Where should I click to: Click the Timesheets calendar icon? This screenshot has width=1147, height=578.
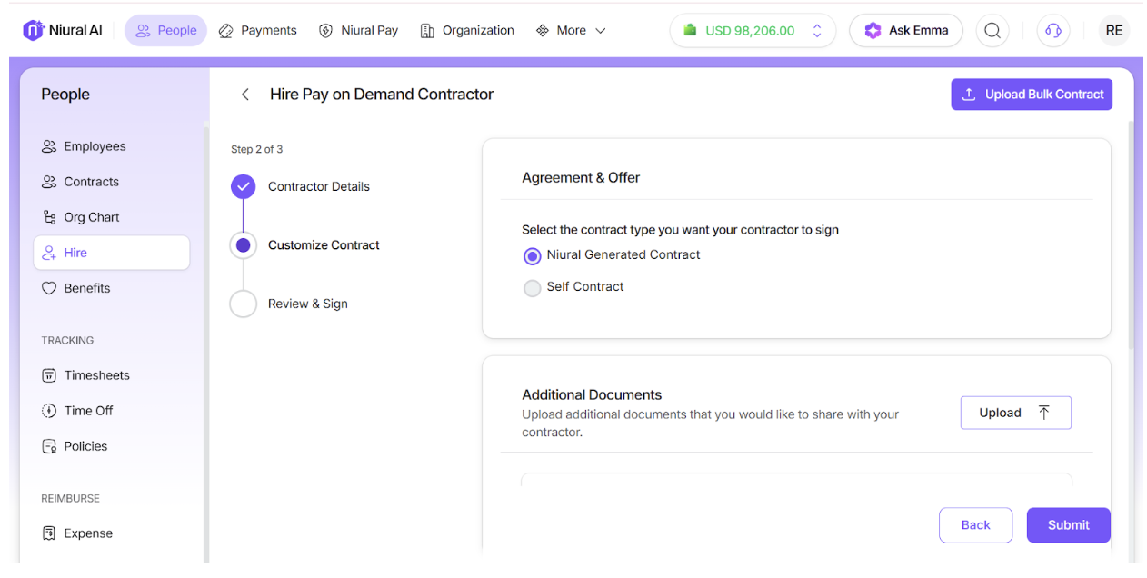[x=49, y=375]
